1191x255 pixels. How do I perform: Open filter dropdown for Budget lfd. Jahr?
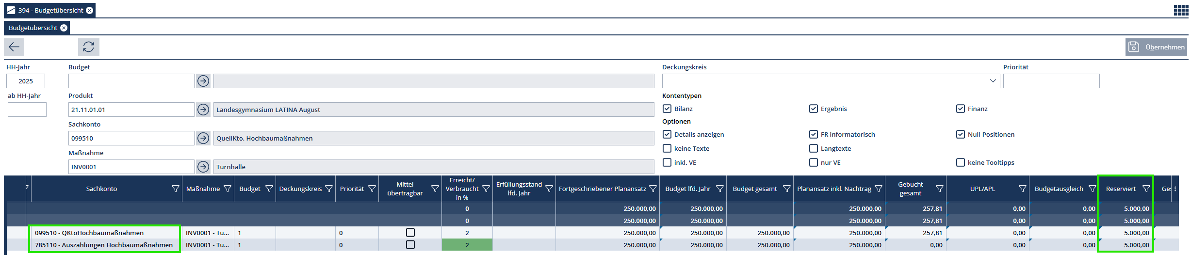point(719,189)
